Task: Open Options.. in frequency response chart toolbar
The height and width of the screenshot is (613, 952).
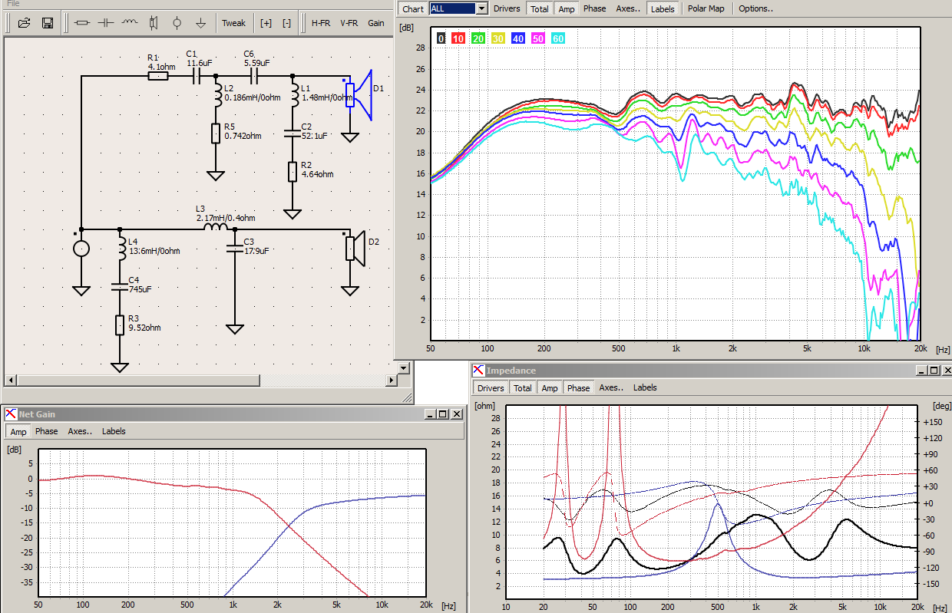Action: [x=755, y=9]
